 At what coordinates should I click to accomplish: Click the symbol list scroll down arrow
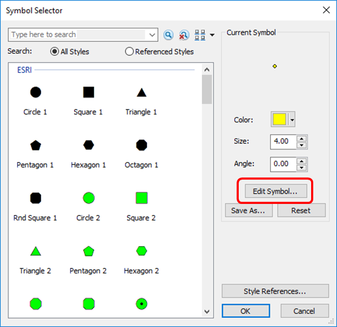[207, 312]
